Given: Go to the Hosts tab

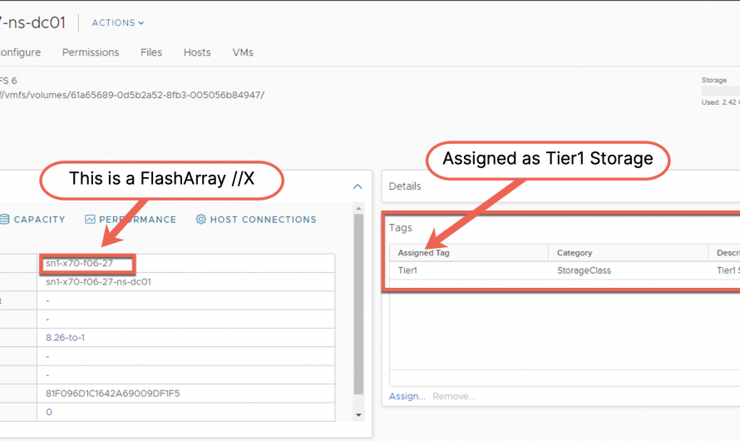Looking at the screenshot, I should [x=197, y=52].
